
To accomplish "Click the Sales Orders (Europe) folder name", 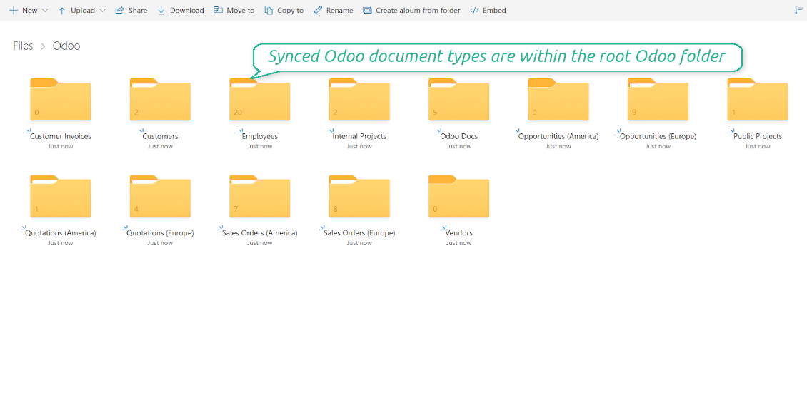I will tap(359, 233).
